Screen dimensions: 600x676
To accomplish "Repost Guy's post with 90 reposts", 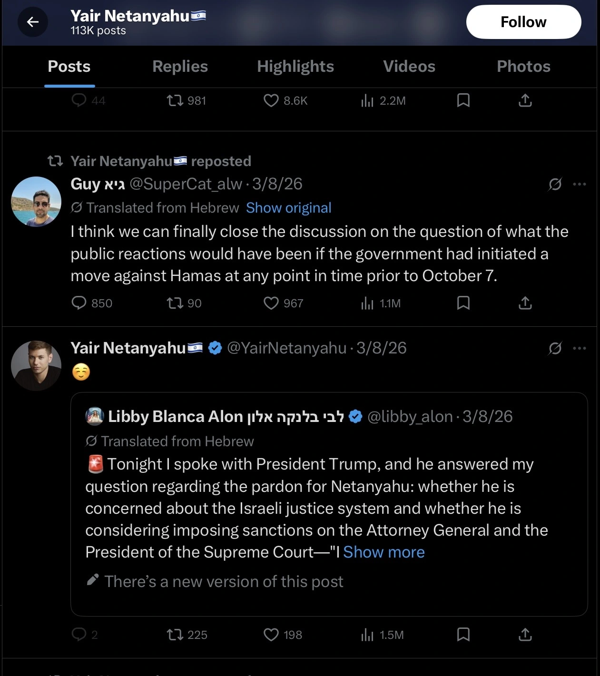I will pos(175,303).
